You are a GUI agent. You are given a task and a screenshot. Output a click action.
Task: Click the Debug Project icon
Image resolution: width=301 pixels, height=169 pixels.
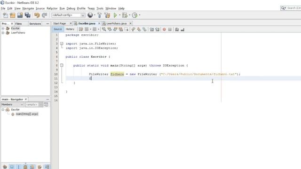(125, 15)
